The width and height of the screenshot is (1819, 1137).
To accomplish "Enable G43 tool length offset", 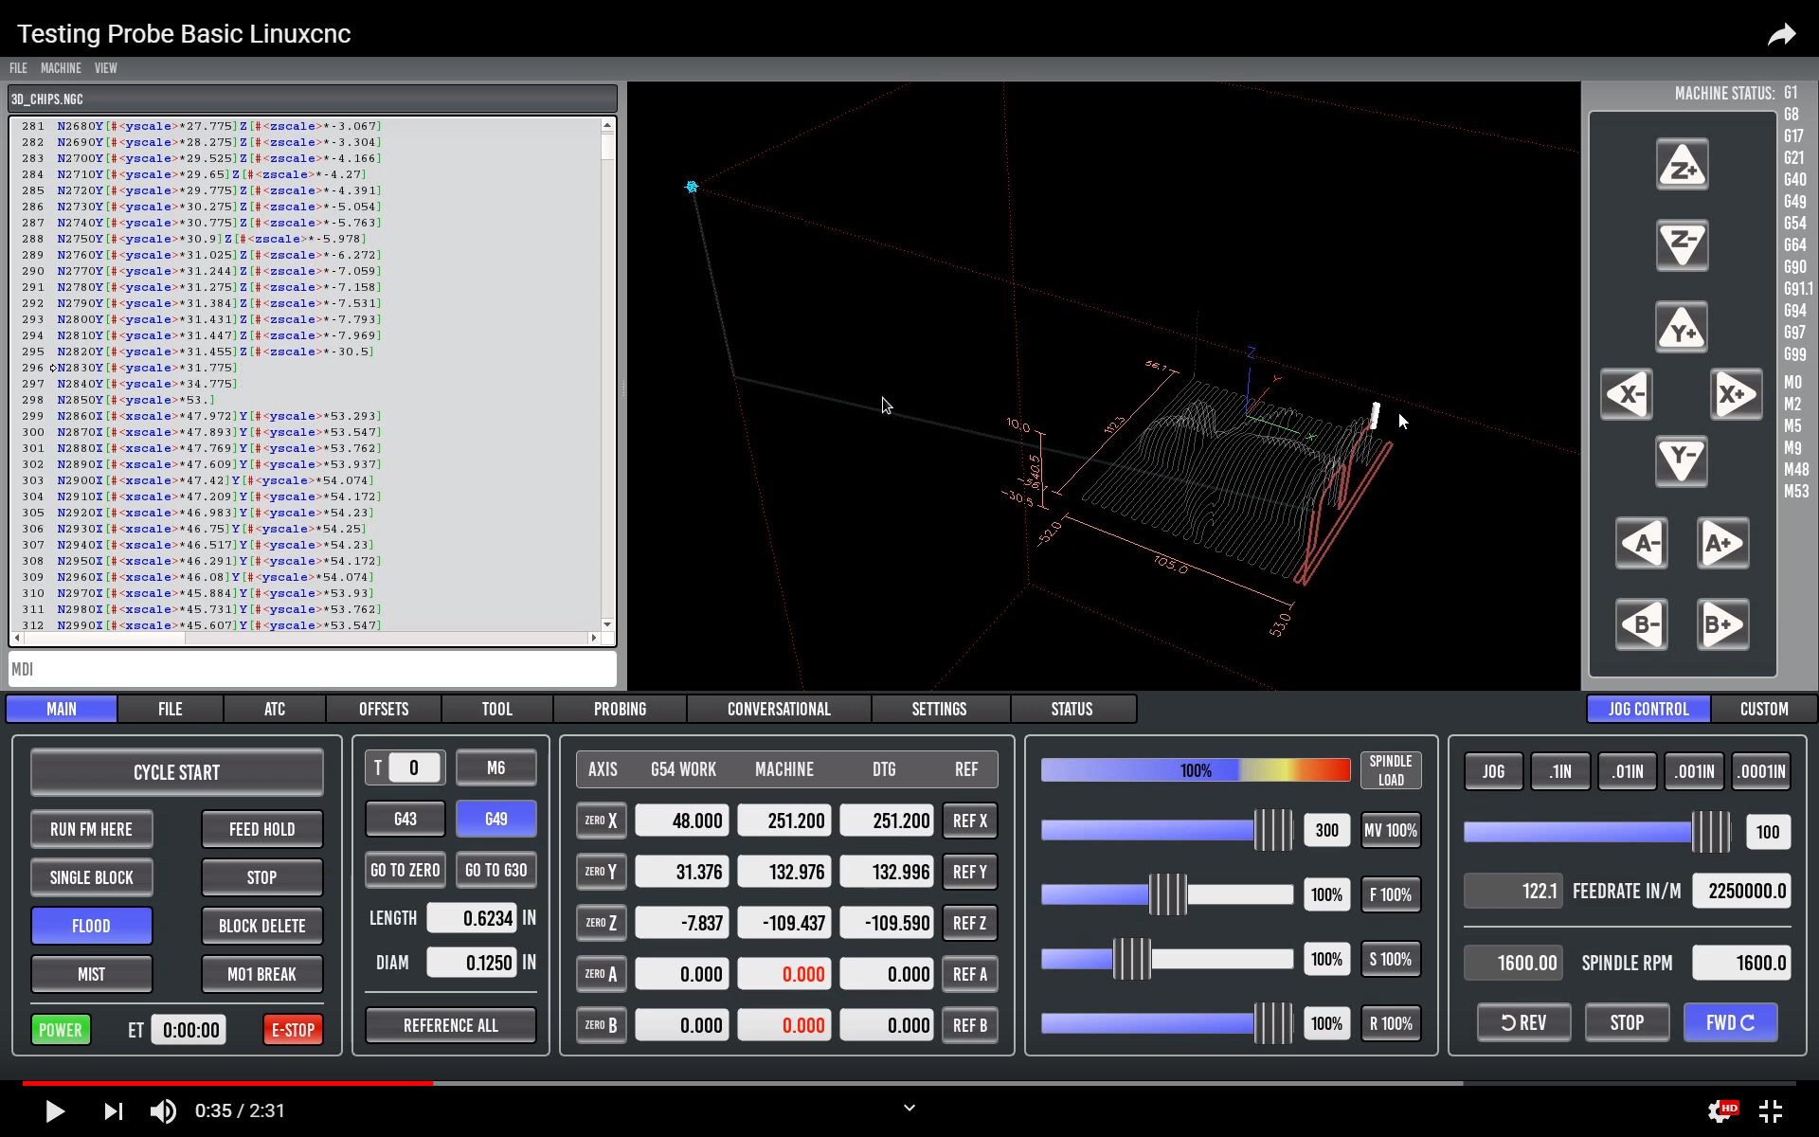I will [x=405, y=819].
